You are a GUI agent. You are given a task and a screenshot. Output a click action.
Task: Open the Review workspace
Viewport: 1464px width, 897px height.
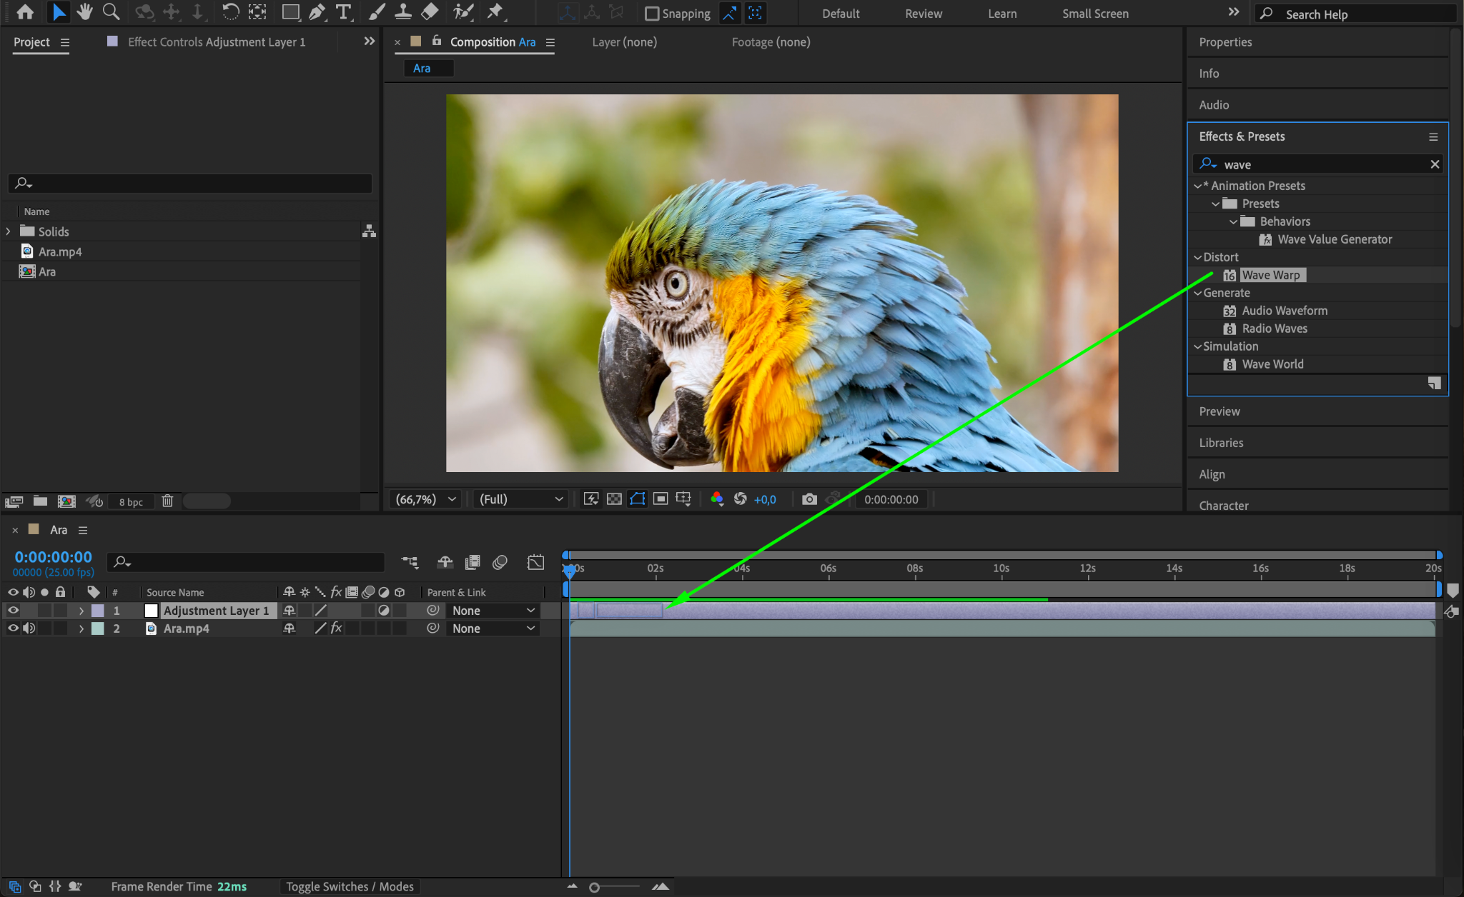[x=923, y=14]
